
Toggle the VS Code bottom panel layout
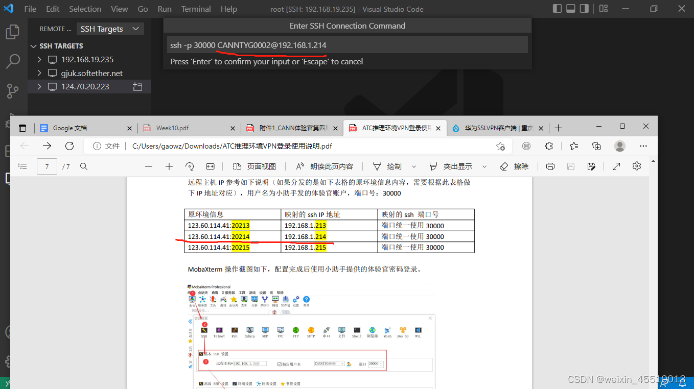point(571,9)
